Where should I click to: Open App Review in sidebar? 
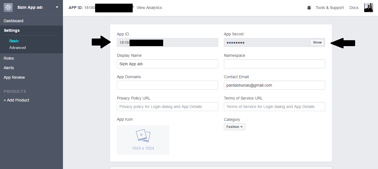pos(14,77)
